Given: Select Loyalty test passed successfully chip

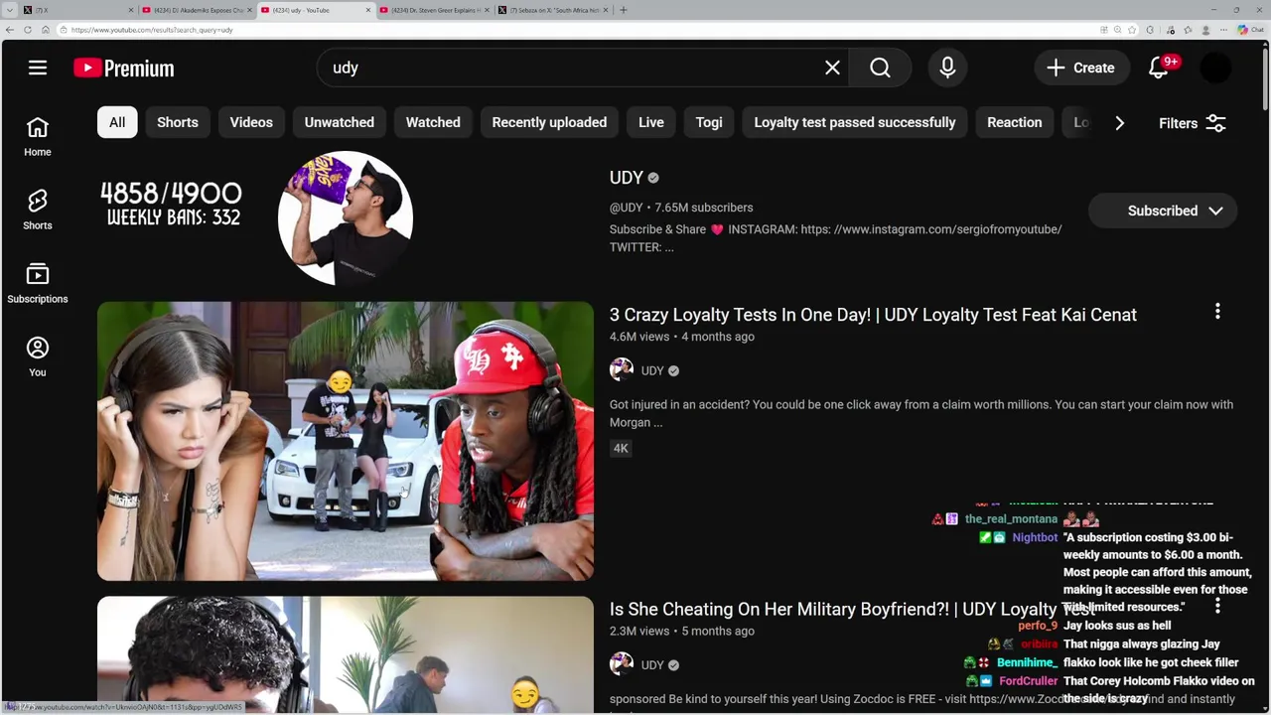Looking at the screenshot, I should (x=855, y=122).
